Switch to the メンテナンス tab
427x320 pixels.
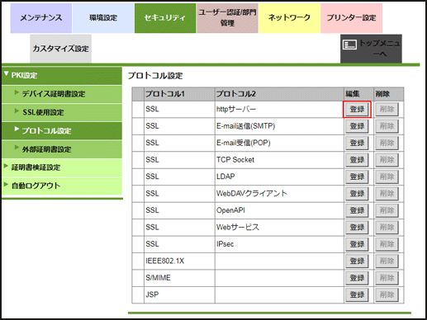pyautogui.click(x=41, y=18)
